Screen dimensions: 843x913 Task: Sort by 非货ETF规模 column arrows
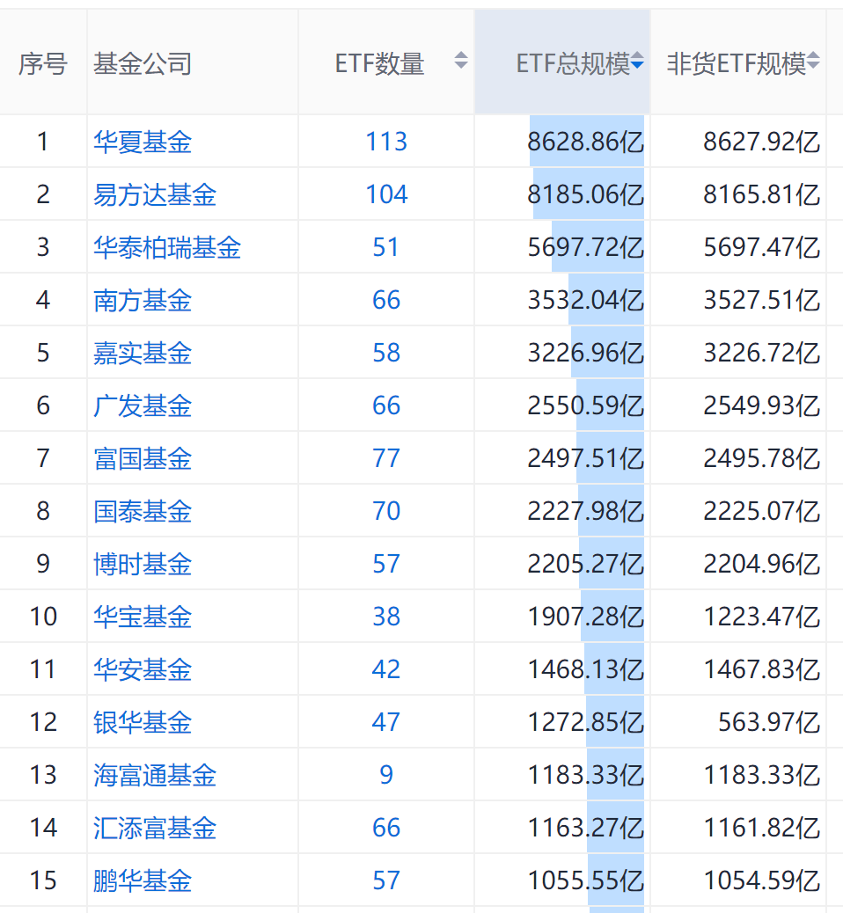coord(813,60)
